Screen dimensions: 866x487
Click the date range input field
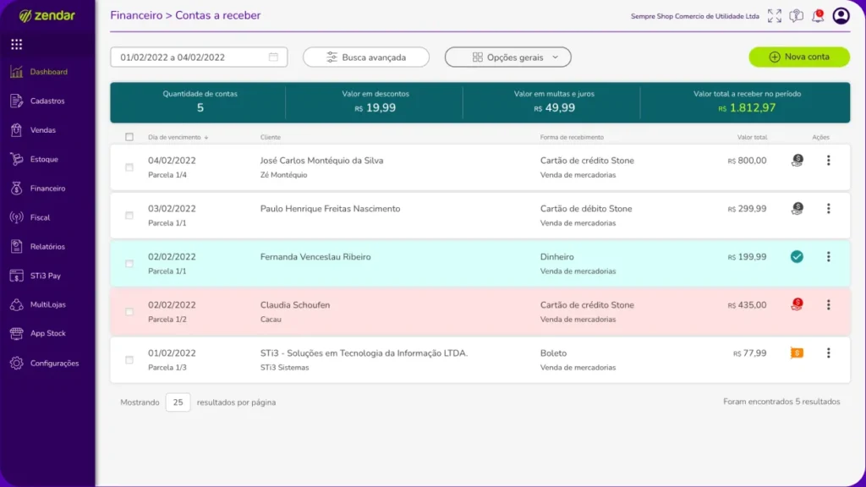[199, 57]
